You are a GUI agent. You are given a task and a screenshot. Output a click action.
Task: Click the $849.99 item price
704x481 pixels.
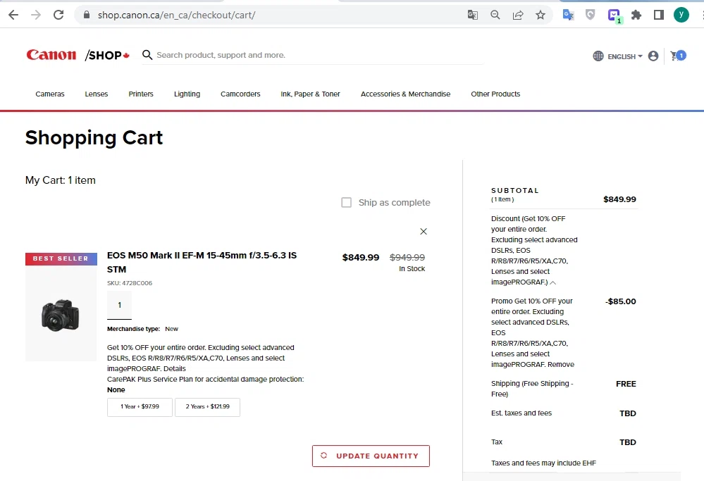(361, 258)
